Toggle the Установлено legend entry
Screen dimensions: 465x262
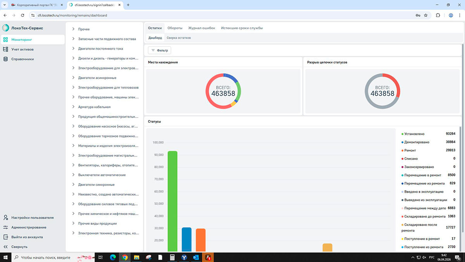[415, 134]
